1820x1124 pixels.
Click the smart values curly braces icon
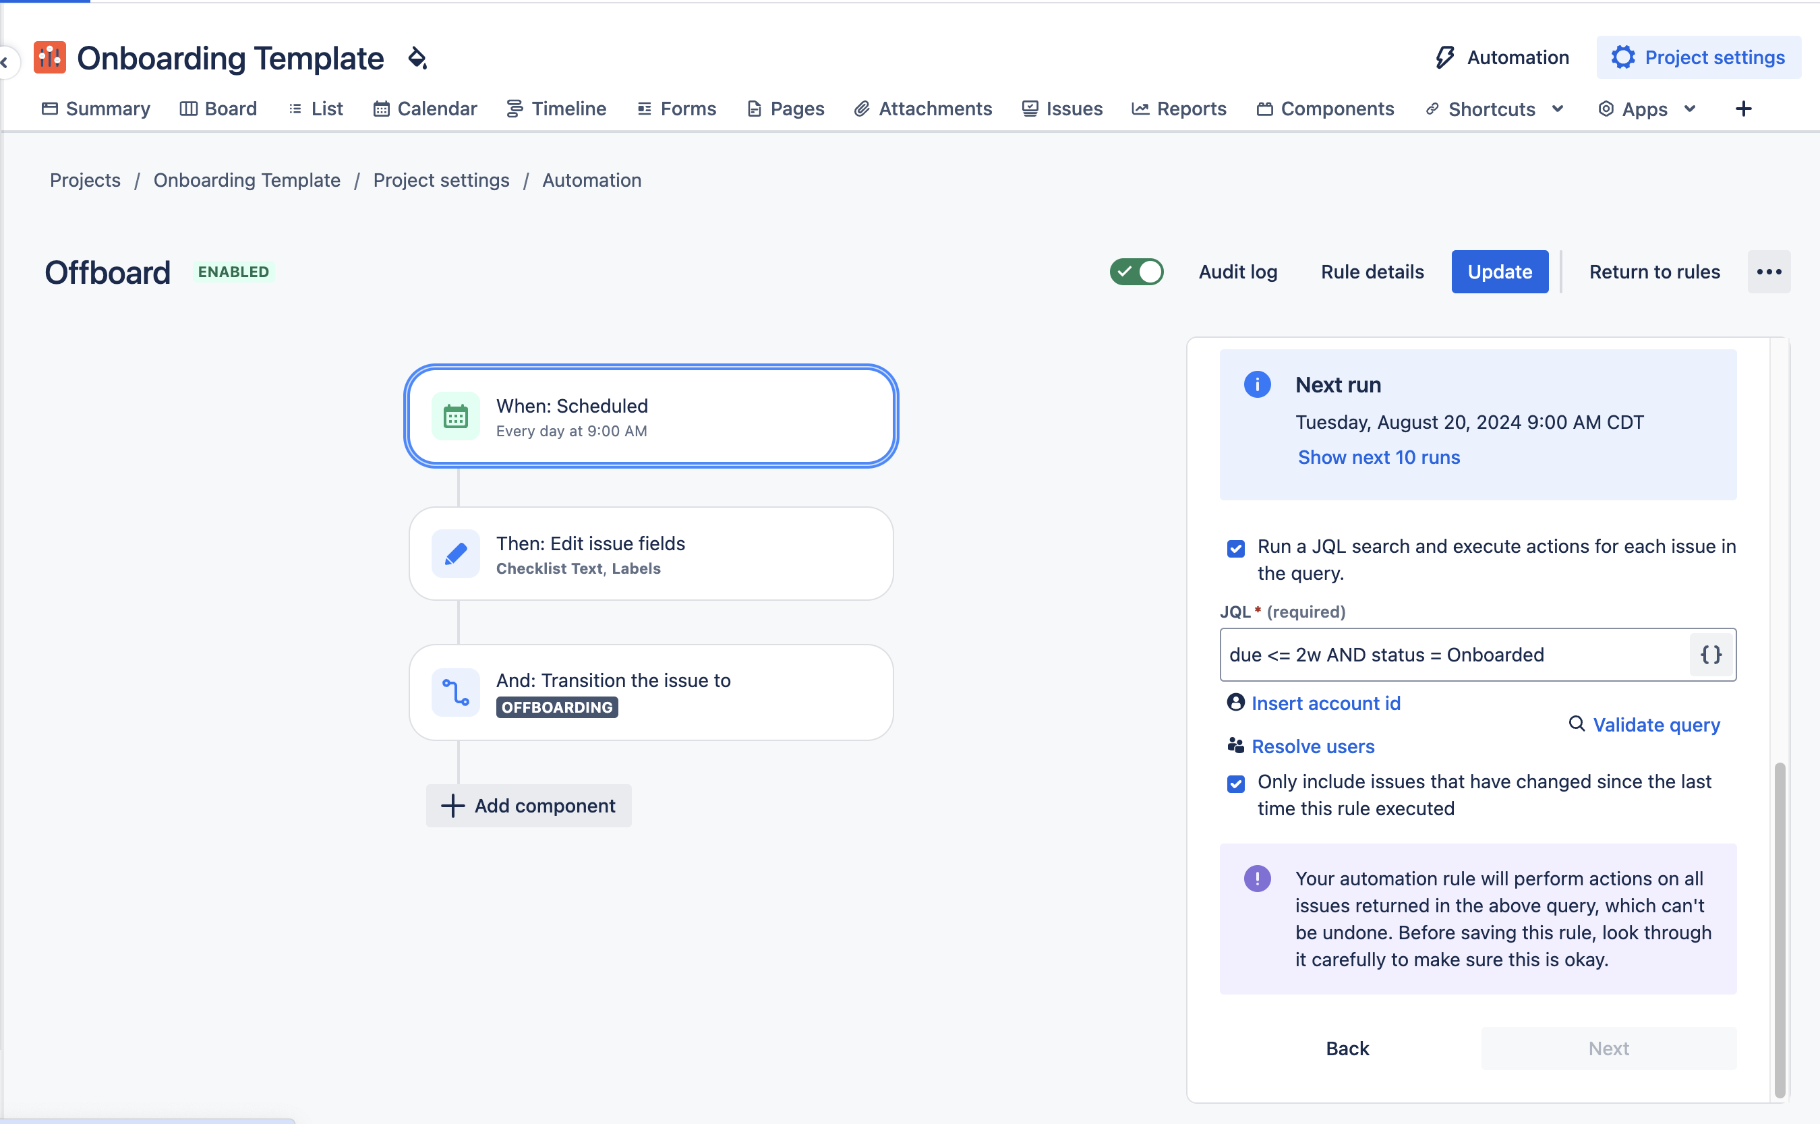tap(1711, 655)
